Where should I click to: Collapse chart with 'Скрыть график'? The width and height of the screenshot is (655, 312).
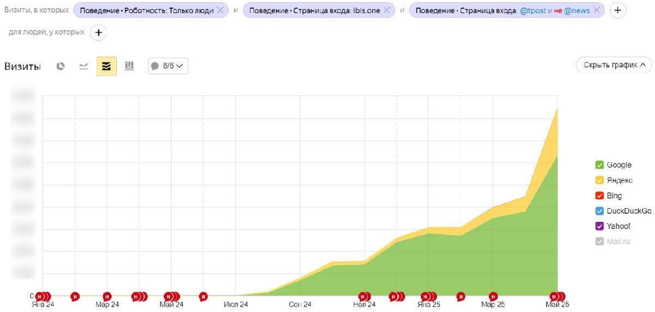(614, 65)
